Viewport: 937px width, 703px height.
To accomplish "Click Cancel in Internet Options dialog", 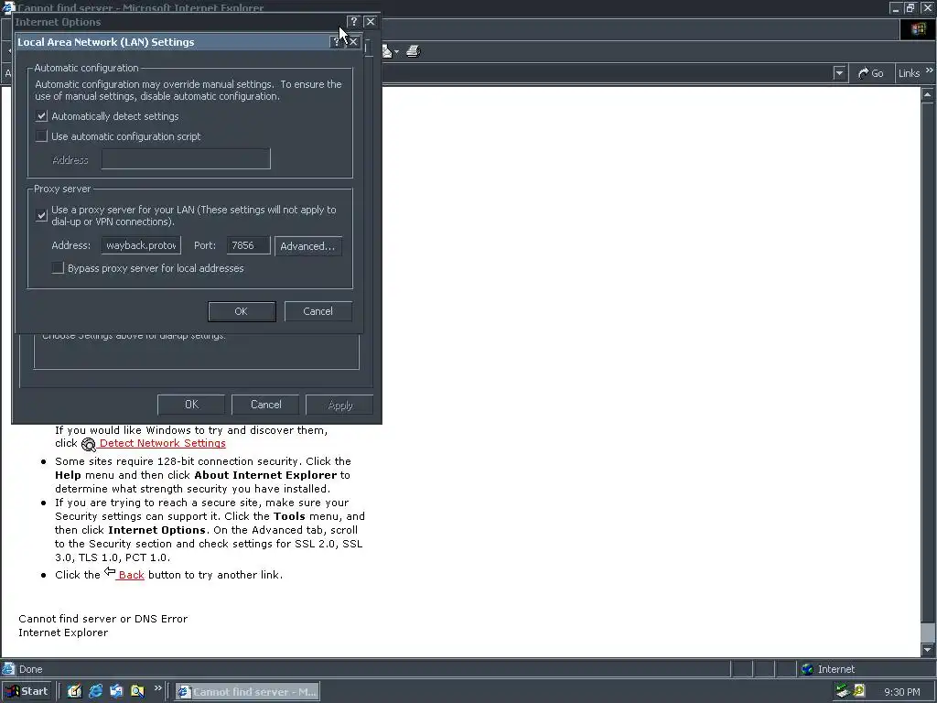I will click(266, 404).
